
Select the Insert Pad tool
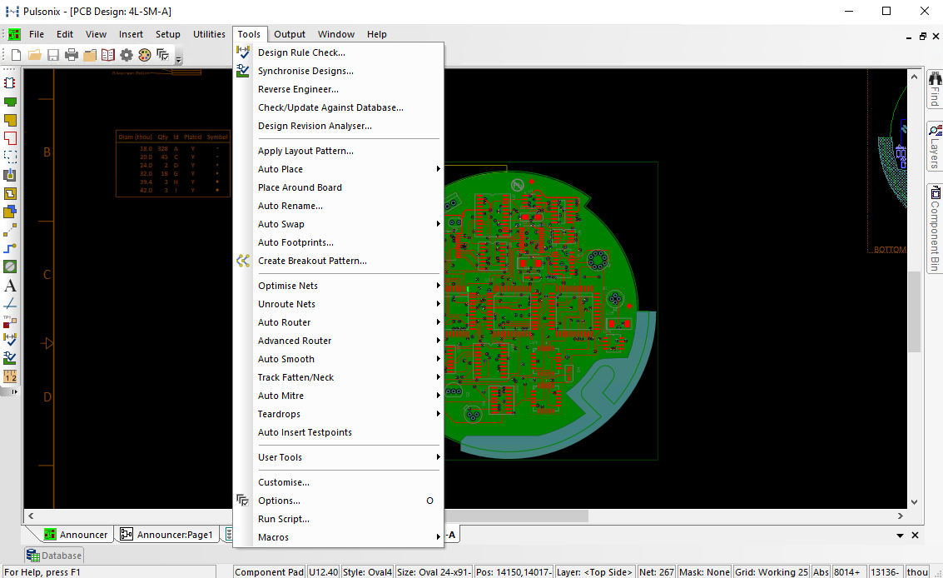(x=10, y=175)
